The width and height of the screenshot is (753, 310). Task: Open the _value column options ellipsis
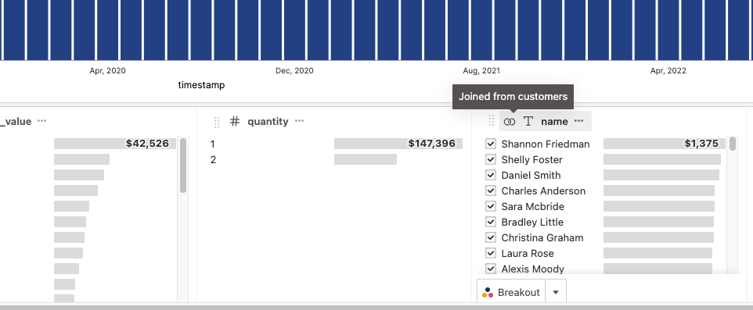pyautogui.click(x=41, y=121)
